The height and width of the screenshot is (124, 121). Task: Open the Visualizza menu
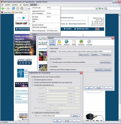point(15,5)
